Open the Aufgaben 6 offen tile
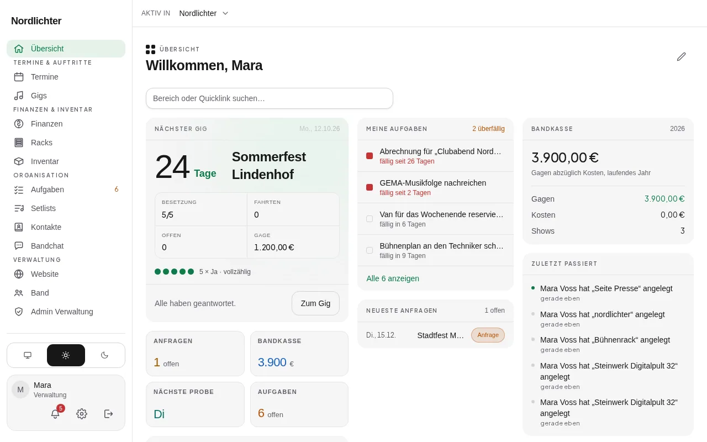 tap(299, 404)
